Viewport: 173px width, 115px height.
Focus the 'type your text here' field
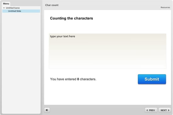click(x=108, y=51)
